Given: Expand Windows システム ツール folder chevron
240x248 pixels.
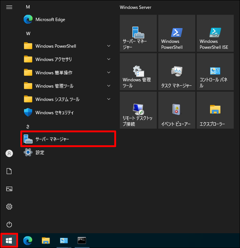Looking at the screenshot, I should coord(109,99).
